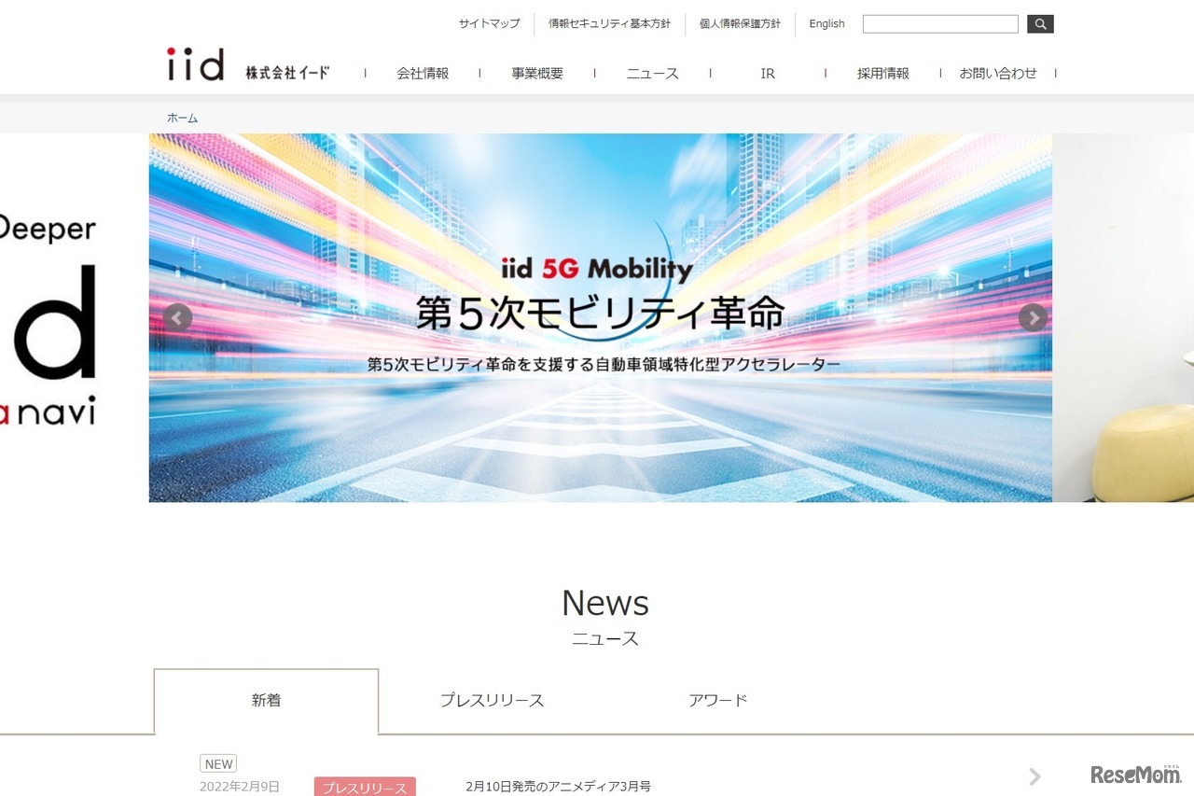Navigate to 採用情報 page
This screenshot has width=1194, height=796.
point(882,73)
